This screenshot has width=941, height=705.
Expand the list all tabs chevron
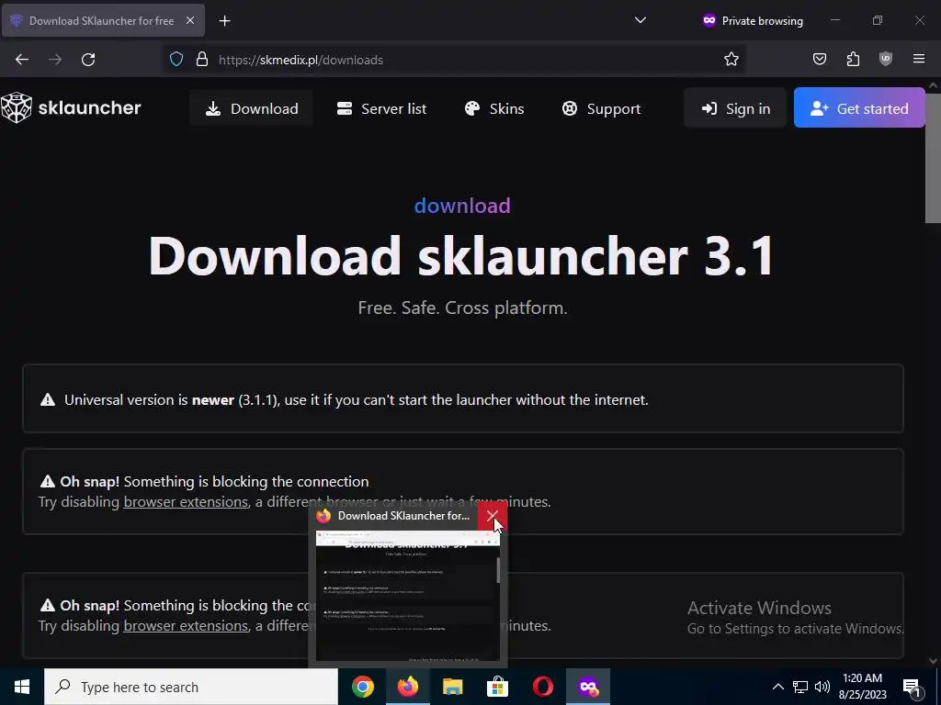641,20
